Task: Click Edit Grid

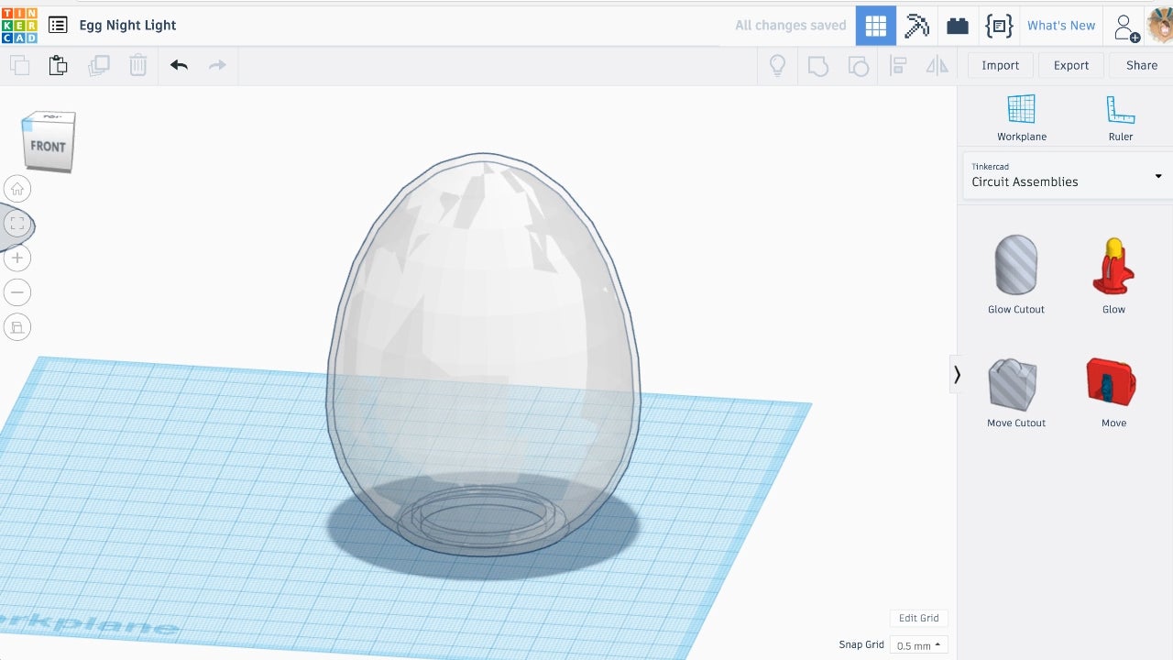Action: pos(918,618)
